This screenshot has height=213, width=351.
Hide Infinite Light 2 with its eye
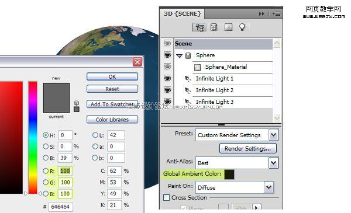click(x=167, y=90)
